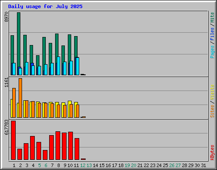Click the green weekend day label 12
217x170 pixels.
[83, 165]
